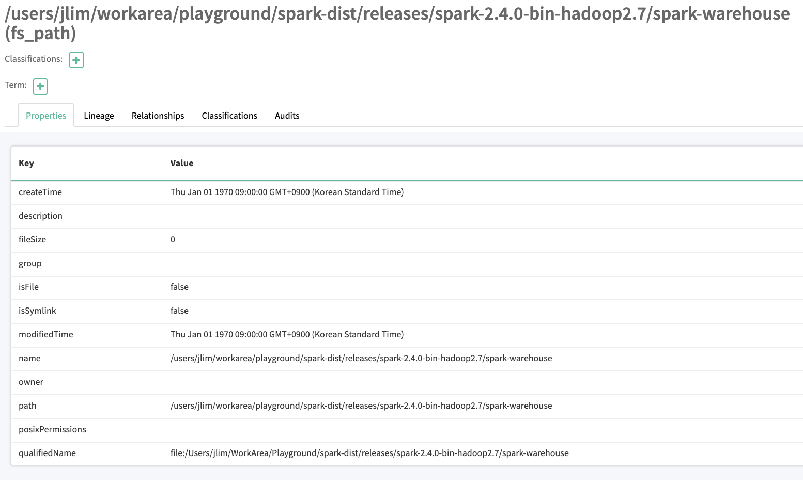This screenshot has height=486, width=803.
Task: Click the Value column header
Action: pos(182,163)
